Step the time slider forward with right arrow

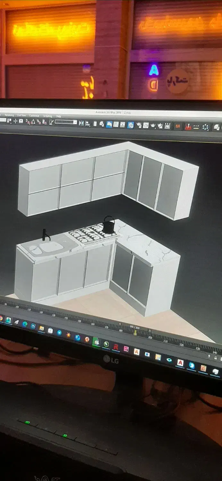coord(149,330)
